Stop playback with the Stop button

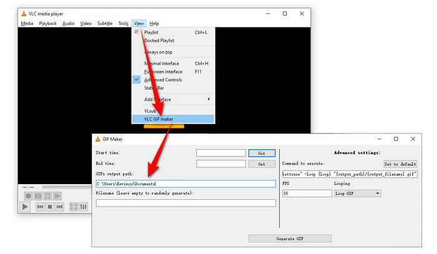coord(50,207)
